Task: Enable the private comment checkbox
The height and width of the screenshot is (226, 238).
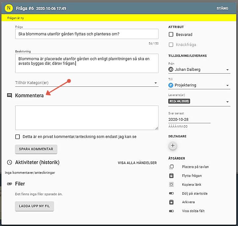Action: click(17, 137)
